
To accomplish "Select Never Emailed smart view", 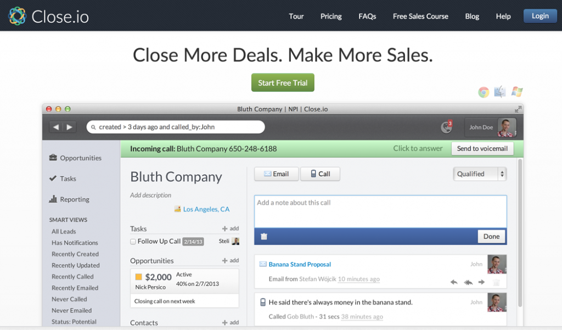I will (72, 311).
